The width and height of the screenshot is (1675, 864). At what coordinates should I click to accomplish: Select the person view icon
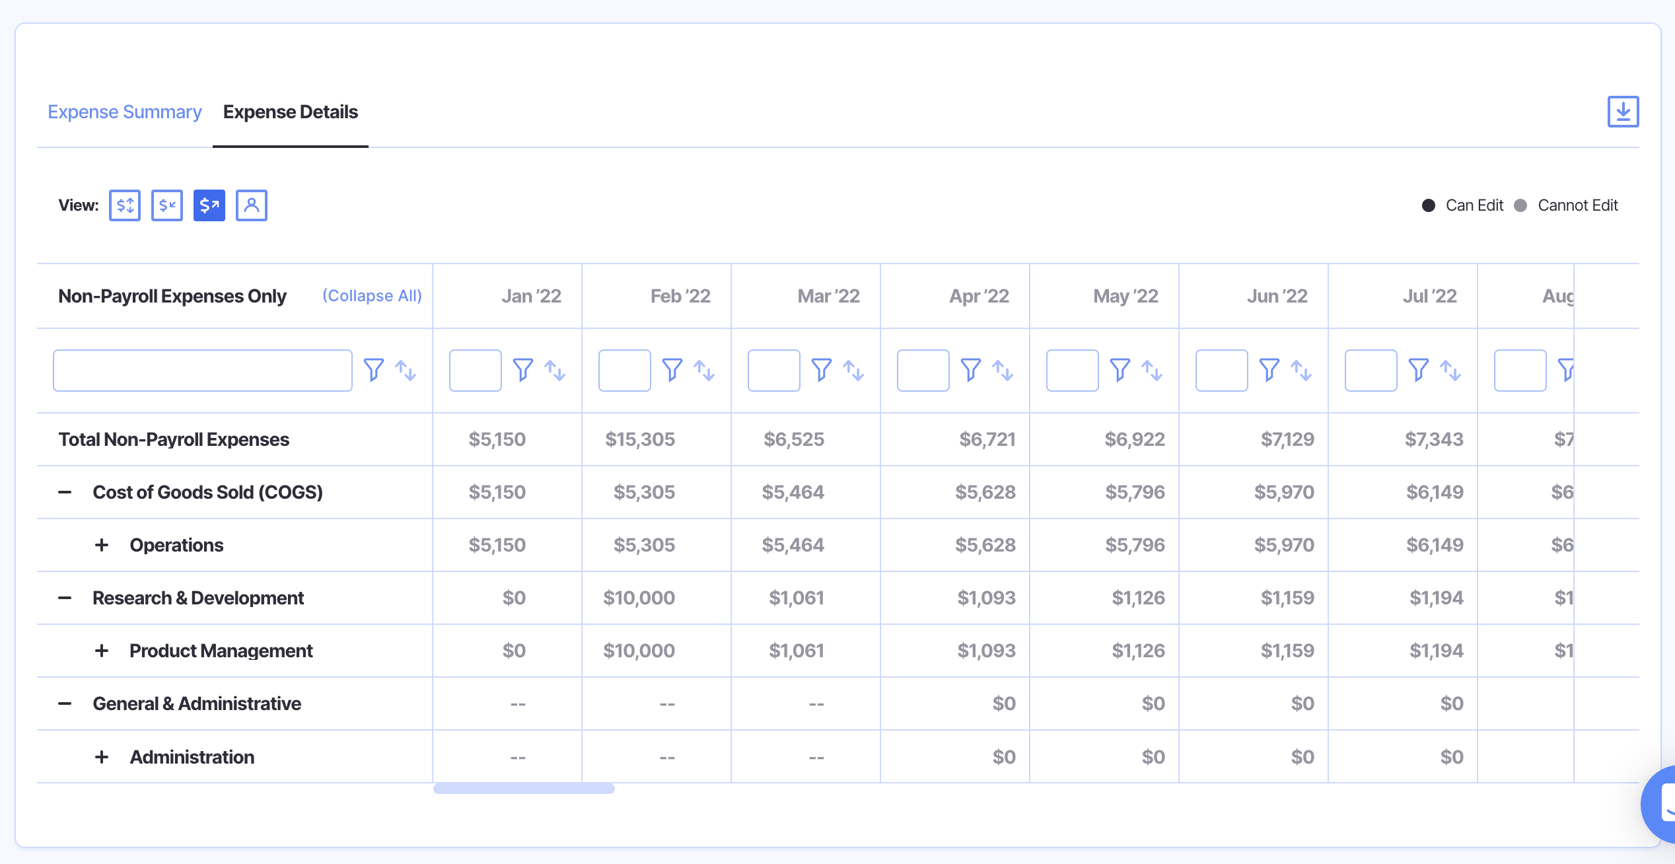(252, 205)
